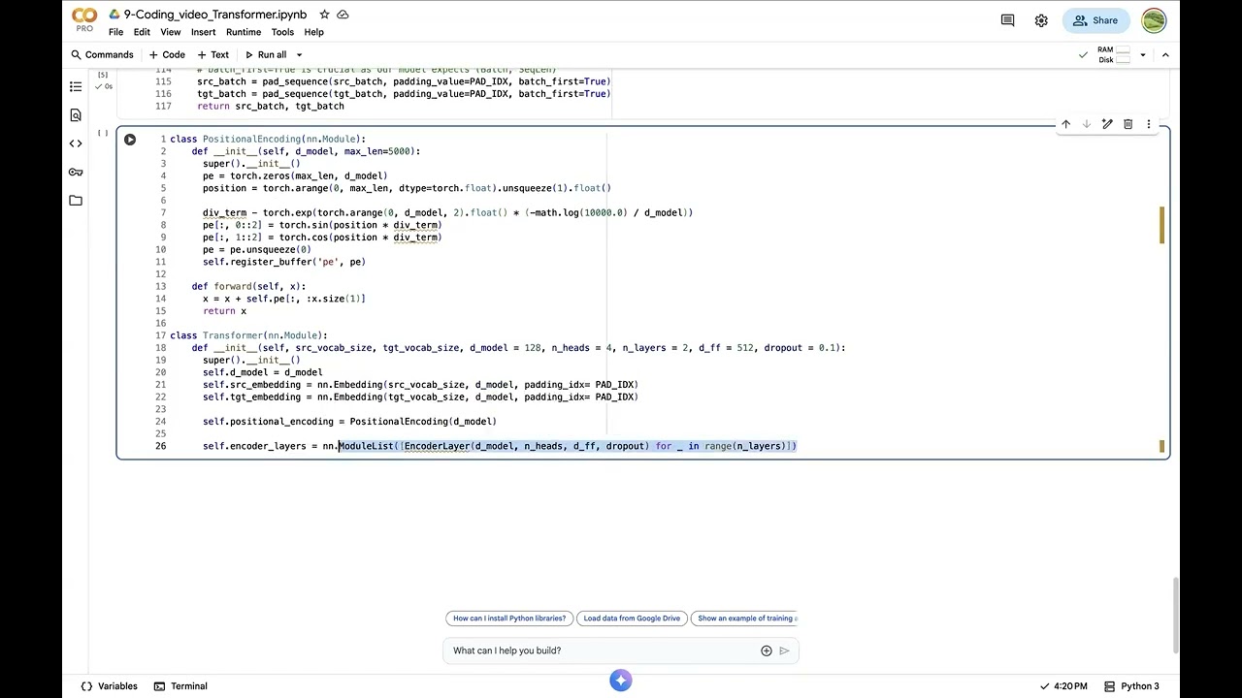Screen dimensions: 1242x698
Task: Expand the Run all options arrow
Action: 299,55
